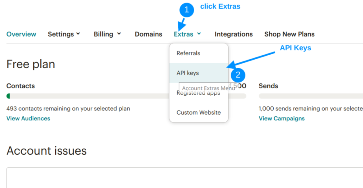Collapse the Extras menu chevron

[x=199, y=34]
